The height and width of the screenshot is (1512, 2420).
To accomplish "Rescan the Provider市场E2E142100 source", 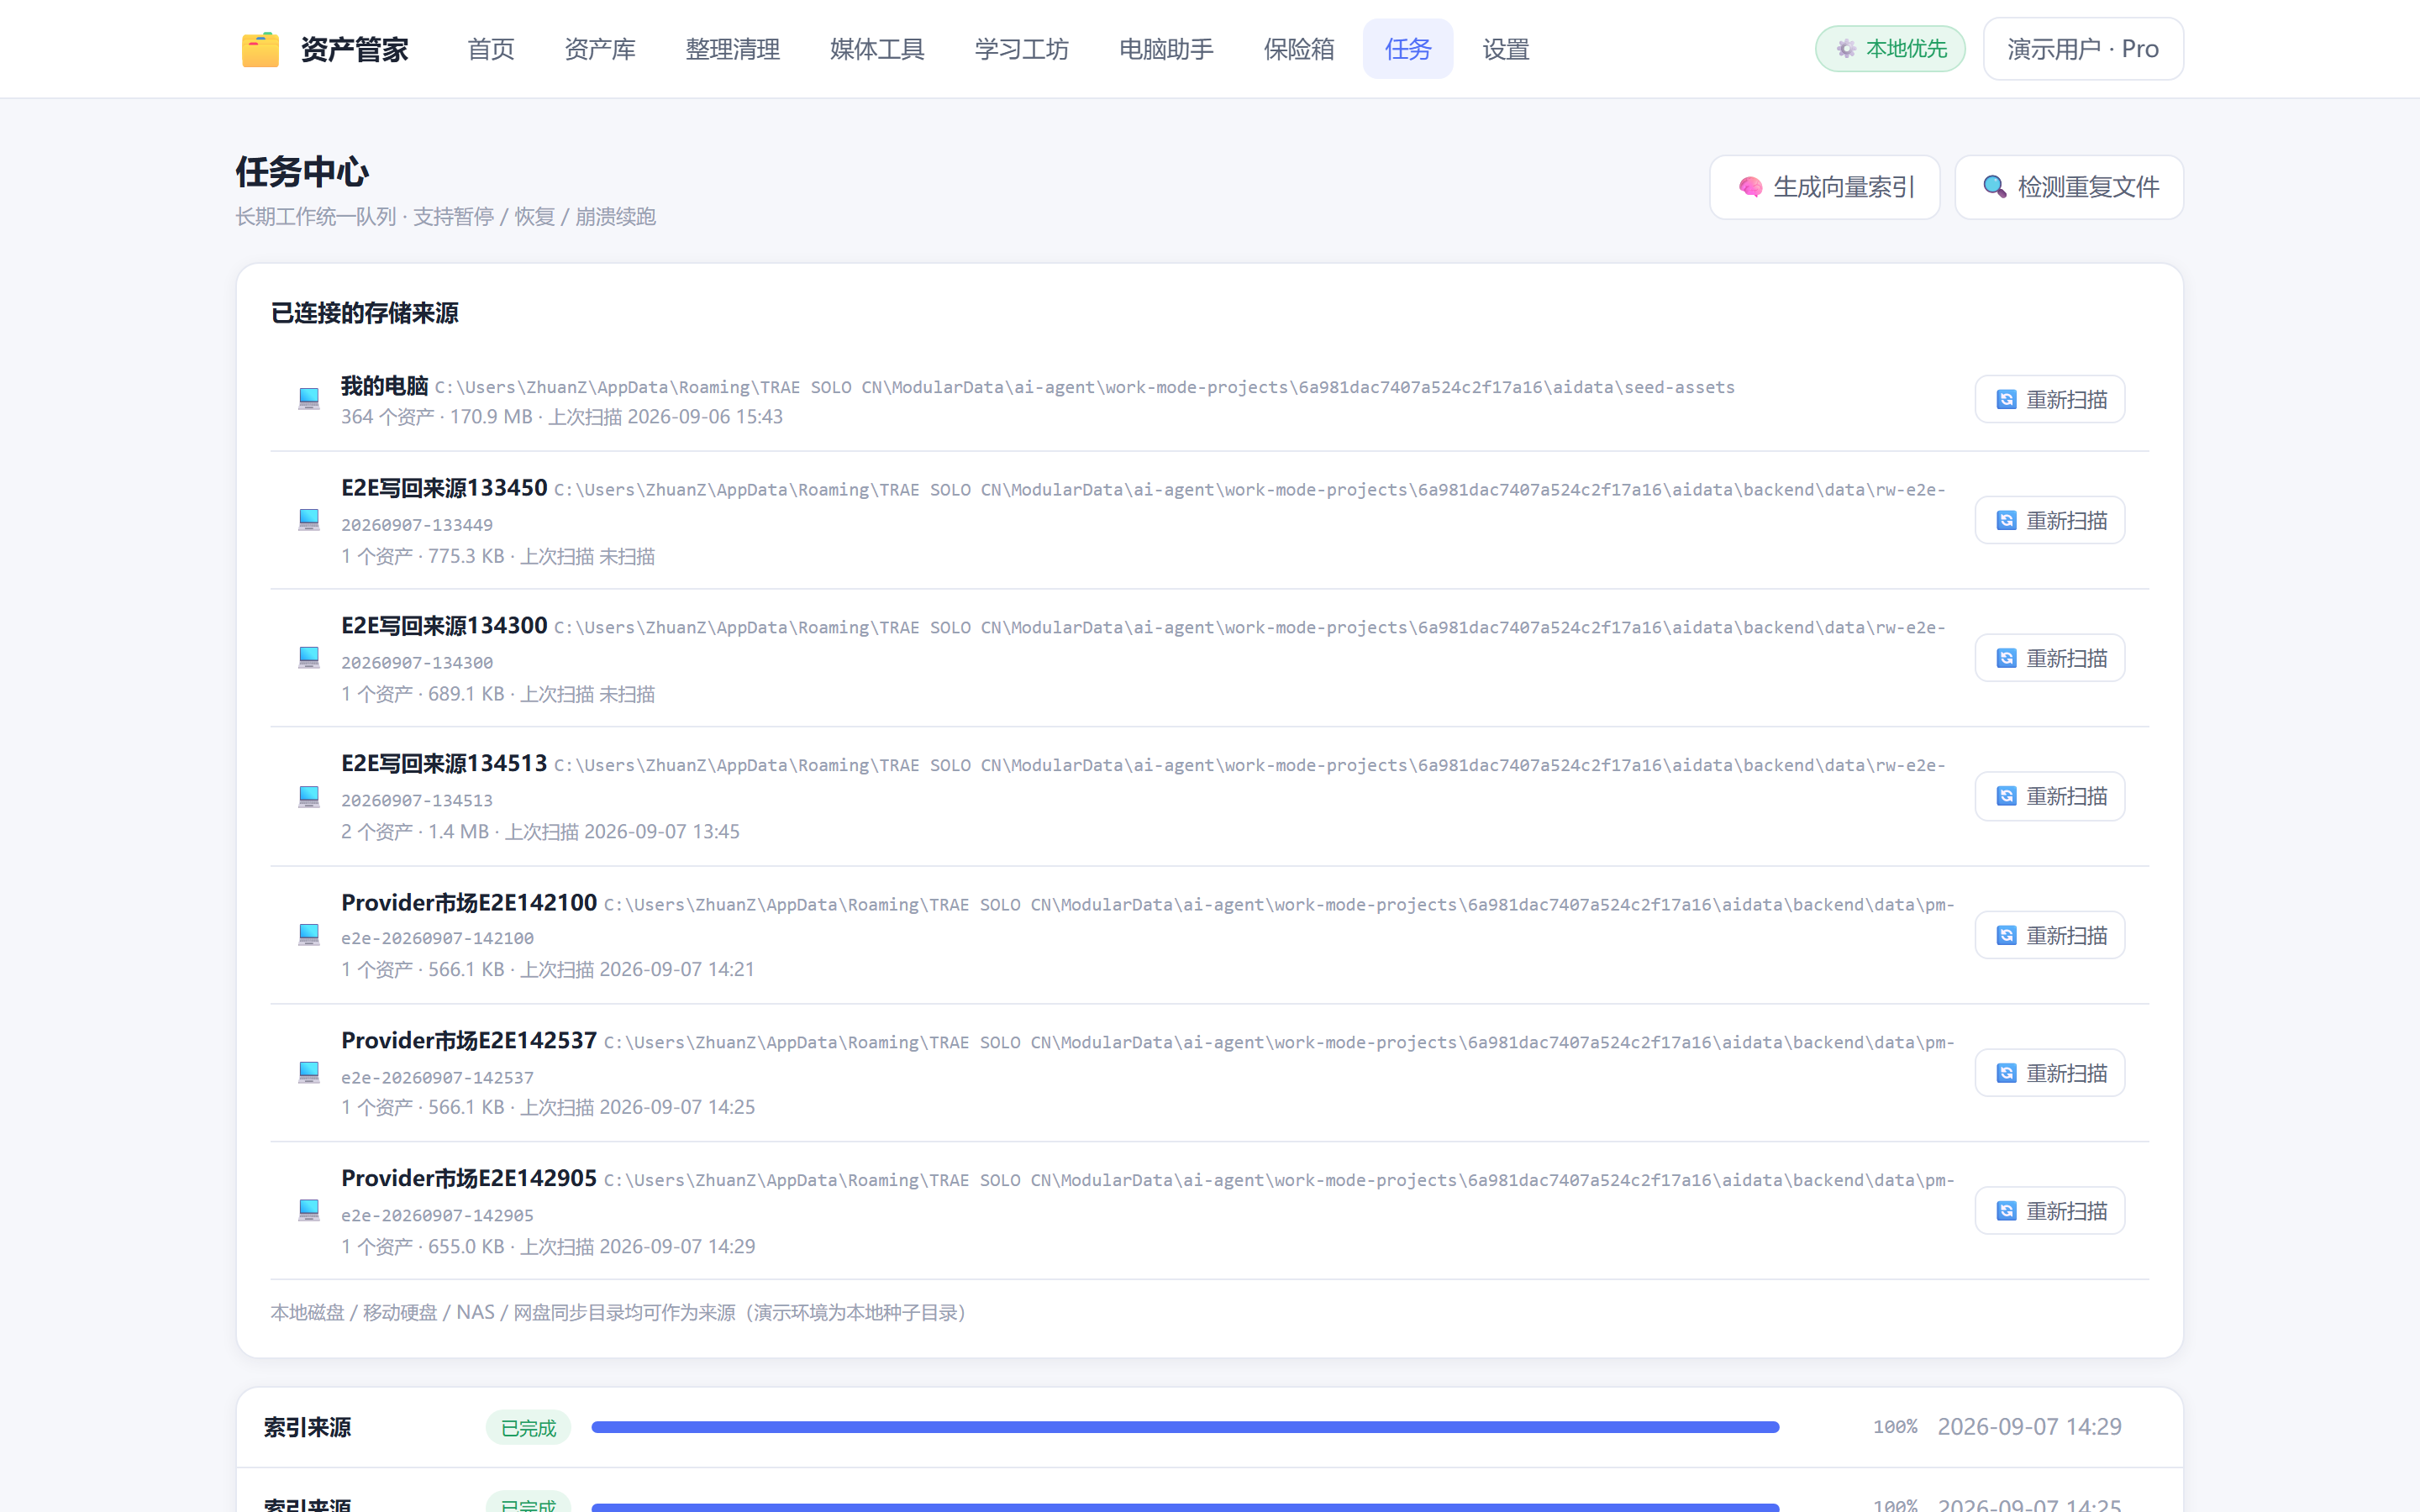I will 2050,935.
